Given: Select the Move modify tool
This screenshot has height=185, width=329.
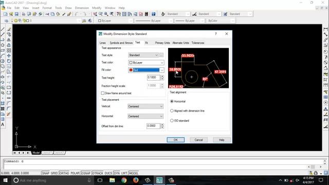Looking at the screenshot, I should coord(9,56).
